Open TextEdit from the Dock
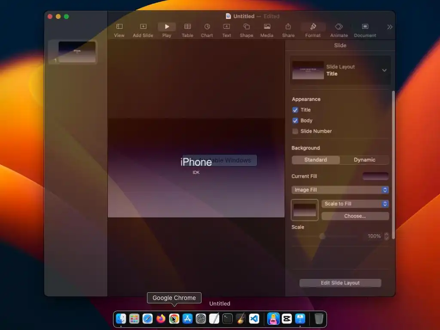The image size is (440, 330). [x=214, y=319]
